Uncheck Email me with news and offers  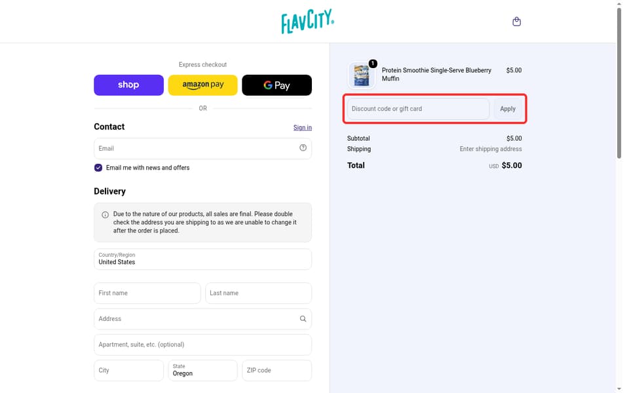coord(98,168)
